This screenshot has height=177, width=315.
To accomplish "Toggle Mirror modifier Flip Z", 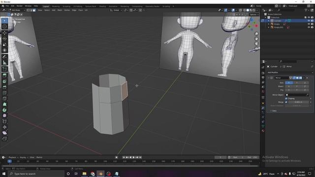I will click(305, 90).
